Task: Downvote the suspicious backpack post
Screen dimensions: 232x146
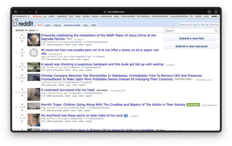Action: click(x=22, y=70)
